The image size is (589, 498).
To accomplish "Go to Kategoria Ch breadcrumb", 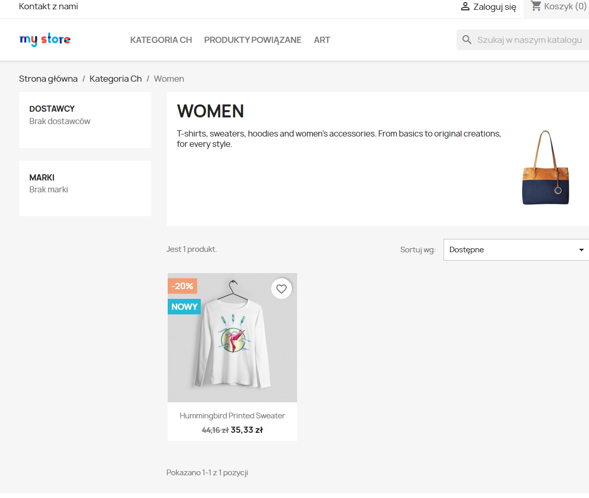I will click(116, 79).
